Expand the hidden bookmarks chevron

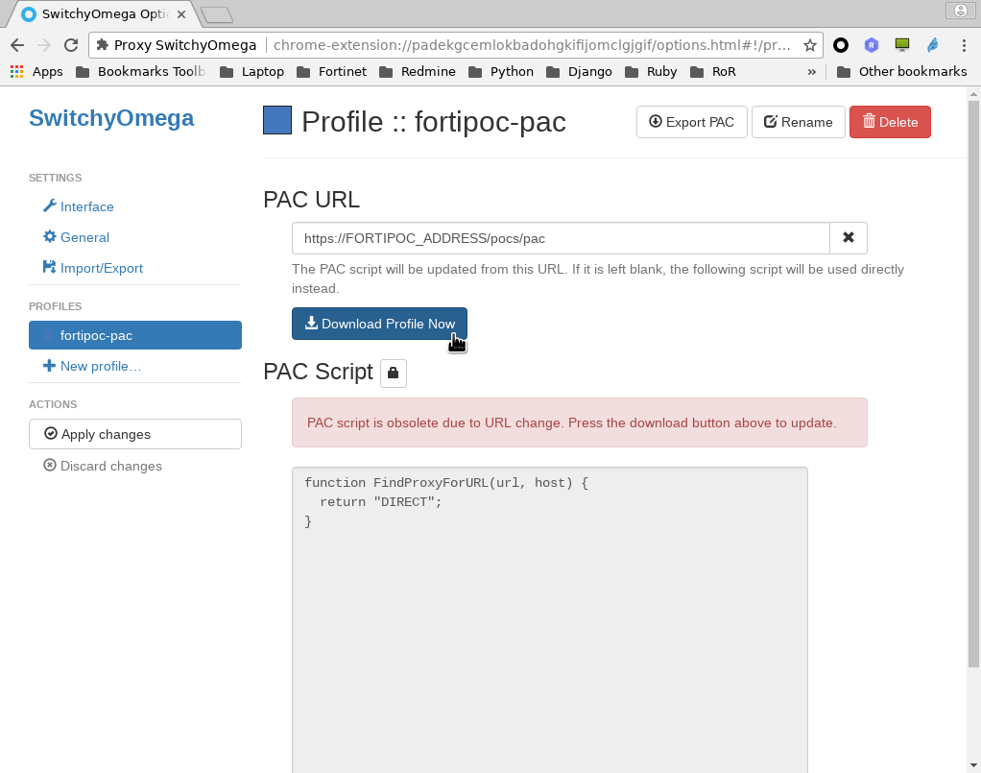pos(811,72)
